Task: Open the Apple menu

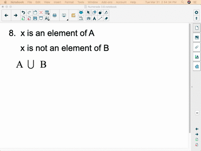Action: pos(5,2)
